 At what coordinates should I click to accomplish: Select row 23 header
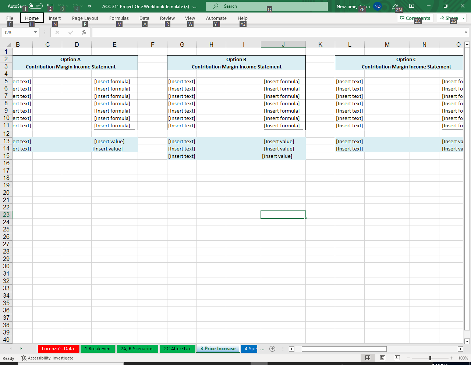pos(6,215)
